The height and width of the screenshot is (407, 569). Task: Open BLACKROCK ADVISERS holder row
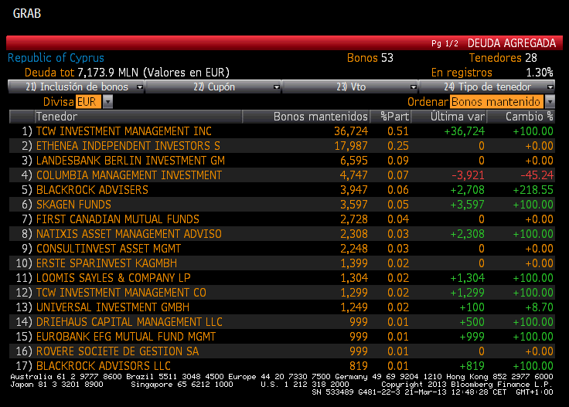[281, 190]
